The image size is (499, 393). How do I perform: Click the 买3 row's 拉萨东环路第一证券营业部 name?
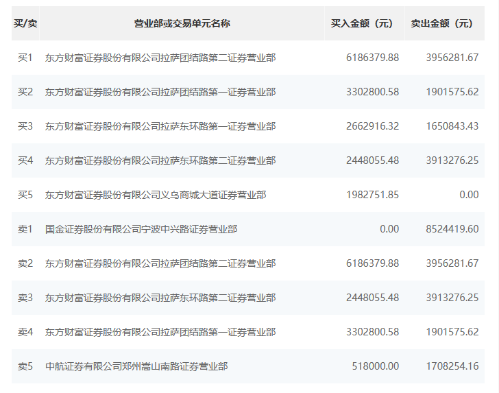(160, 126)
